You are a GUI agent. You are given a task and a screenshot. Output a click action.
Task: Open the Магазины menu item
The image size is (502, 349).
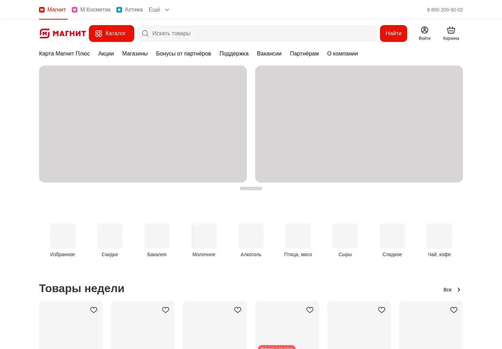(x=135, y=53)
